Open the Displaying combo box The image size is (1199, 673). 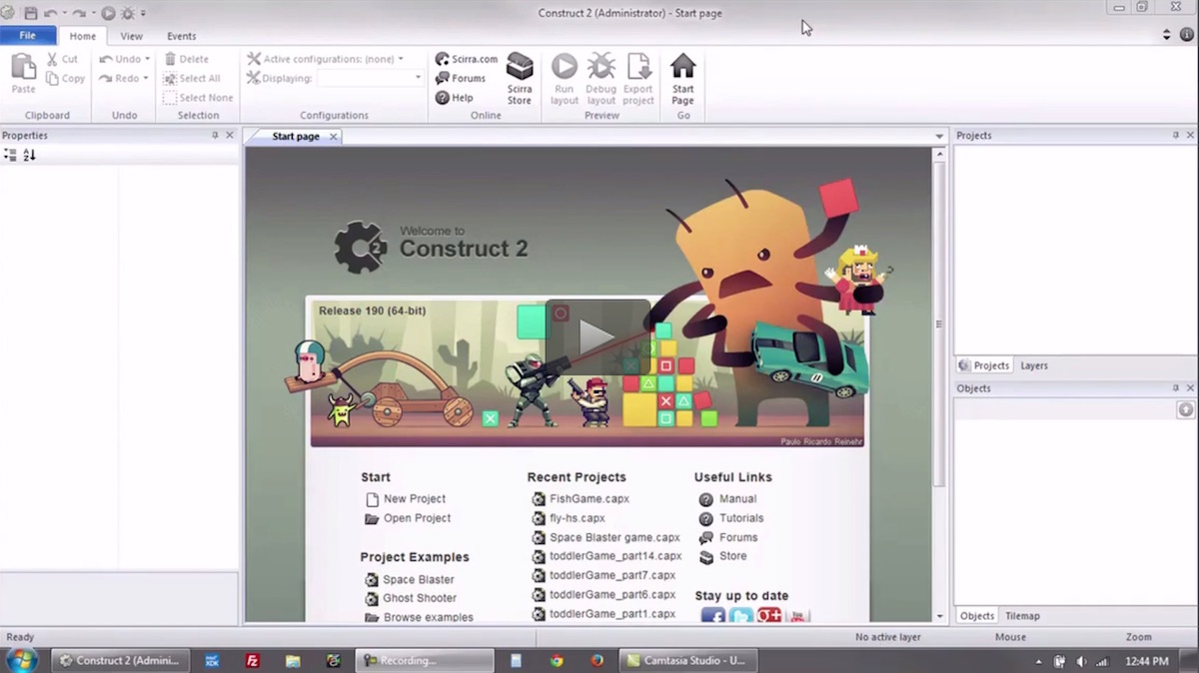tap(370, 78)
